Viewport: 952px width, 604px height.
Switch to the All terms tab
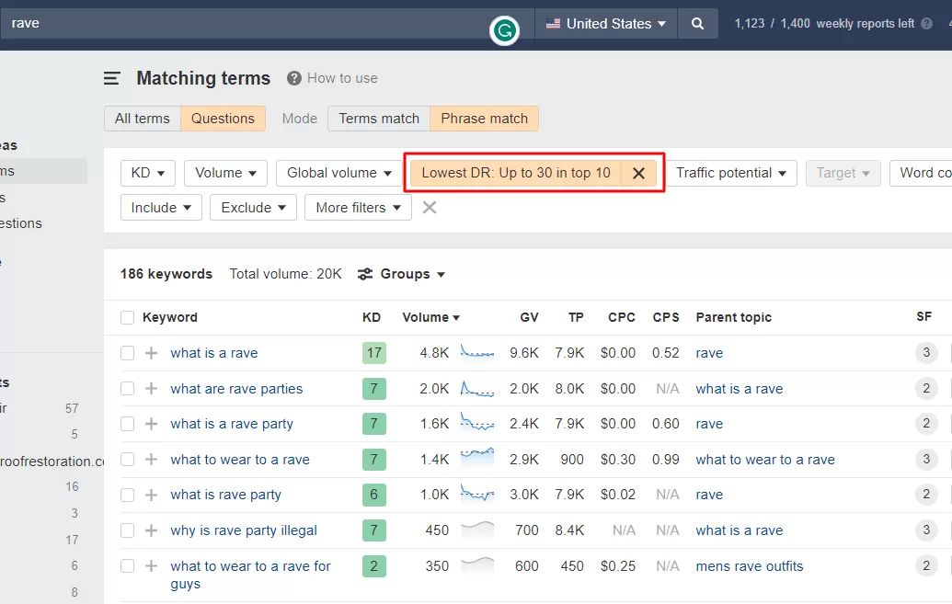point(142,119)
